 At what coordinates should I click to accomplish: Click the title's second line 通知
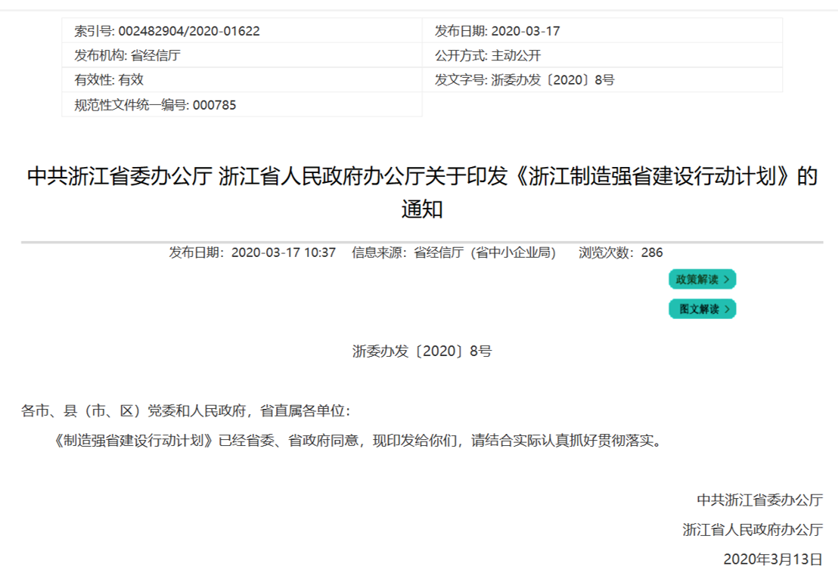coord(422,209)
